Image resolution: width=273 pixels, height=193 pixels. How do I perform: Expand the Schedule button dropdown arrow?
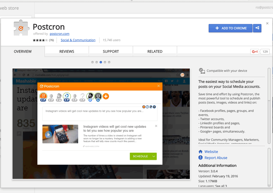pos(154,156)
